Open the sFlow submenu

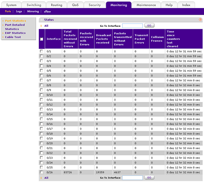pos(47,12)
